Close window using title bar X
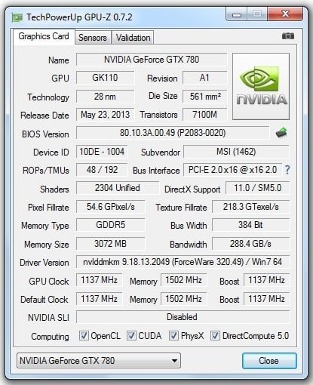The image size is (313, 385). click(x=285, y=14)
